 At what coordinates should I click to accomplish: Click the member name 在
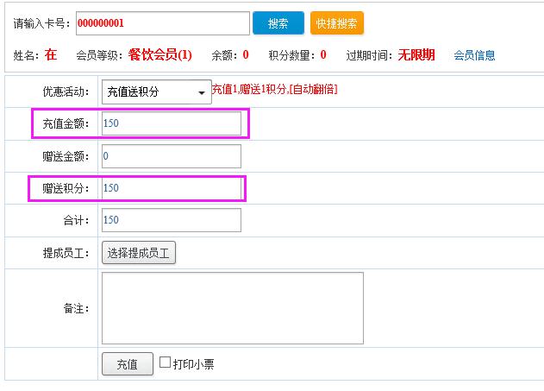pyautogui.click(x=51, y=55)
